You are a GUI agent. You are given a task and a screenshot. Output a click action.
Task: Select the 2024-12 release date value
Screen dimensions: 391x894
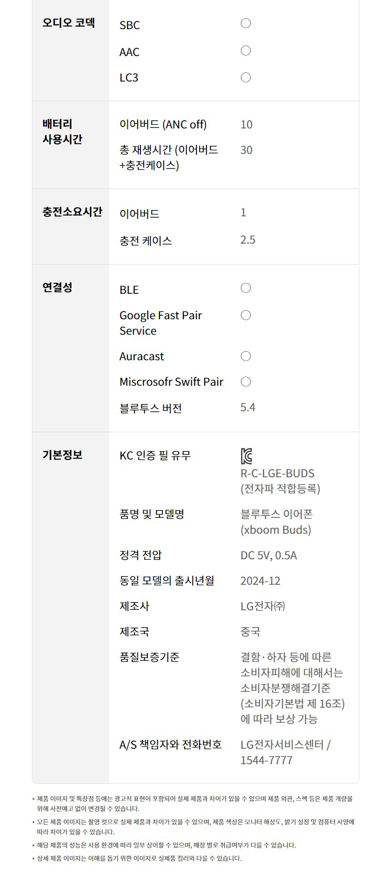coord(260,581)
